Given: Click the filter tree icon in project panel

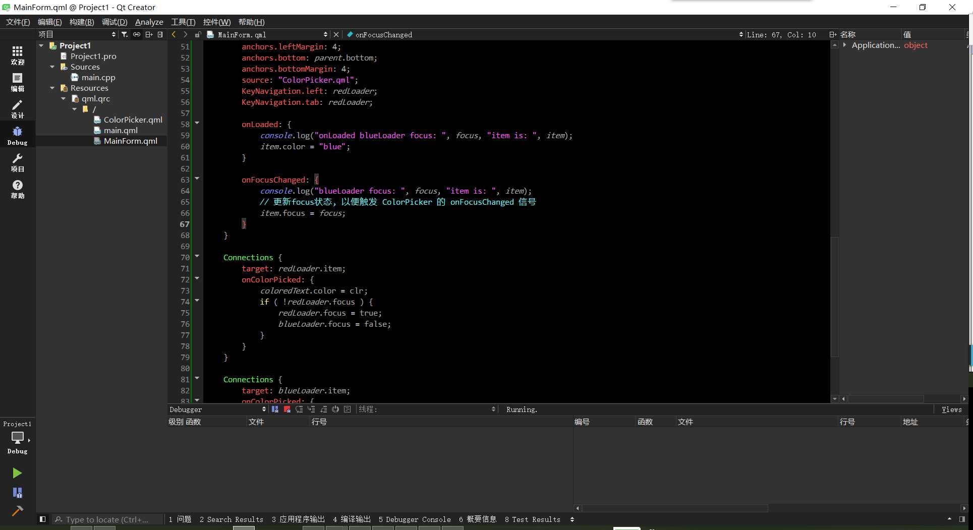Looking at the screenshot, I should pyautogui.click(x=125, y=34).
